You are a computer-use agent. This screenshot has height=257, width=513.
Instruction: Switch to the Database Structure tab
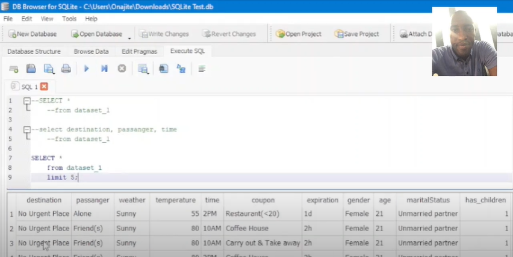(34, 51)
